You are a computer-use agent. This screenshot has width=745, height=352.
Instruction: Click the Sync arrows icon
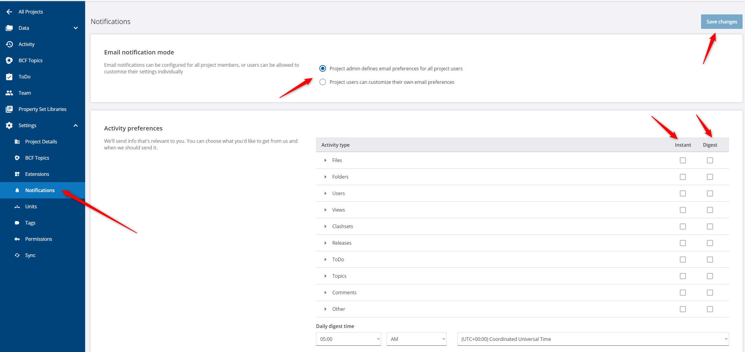(x=17, y=255)
